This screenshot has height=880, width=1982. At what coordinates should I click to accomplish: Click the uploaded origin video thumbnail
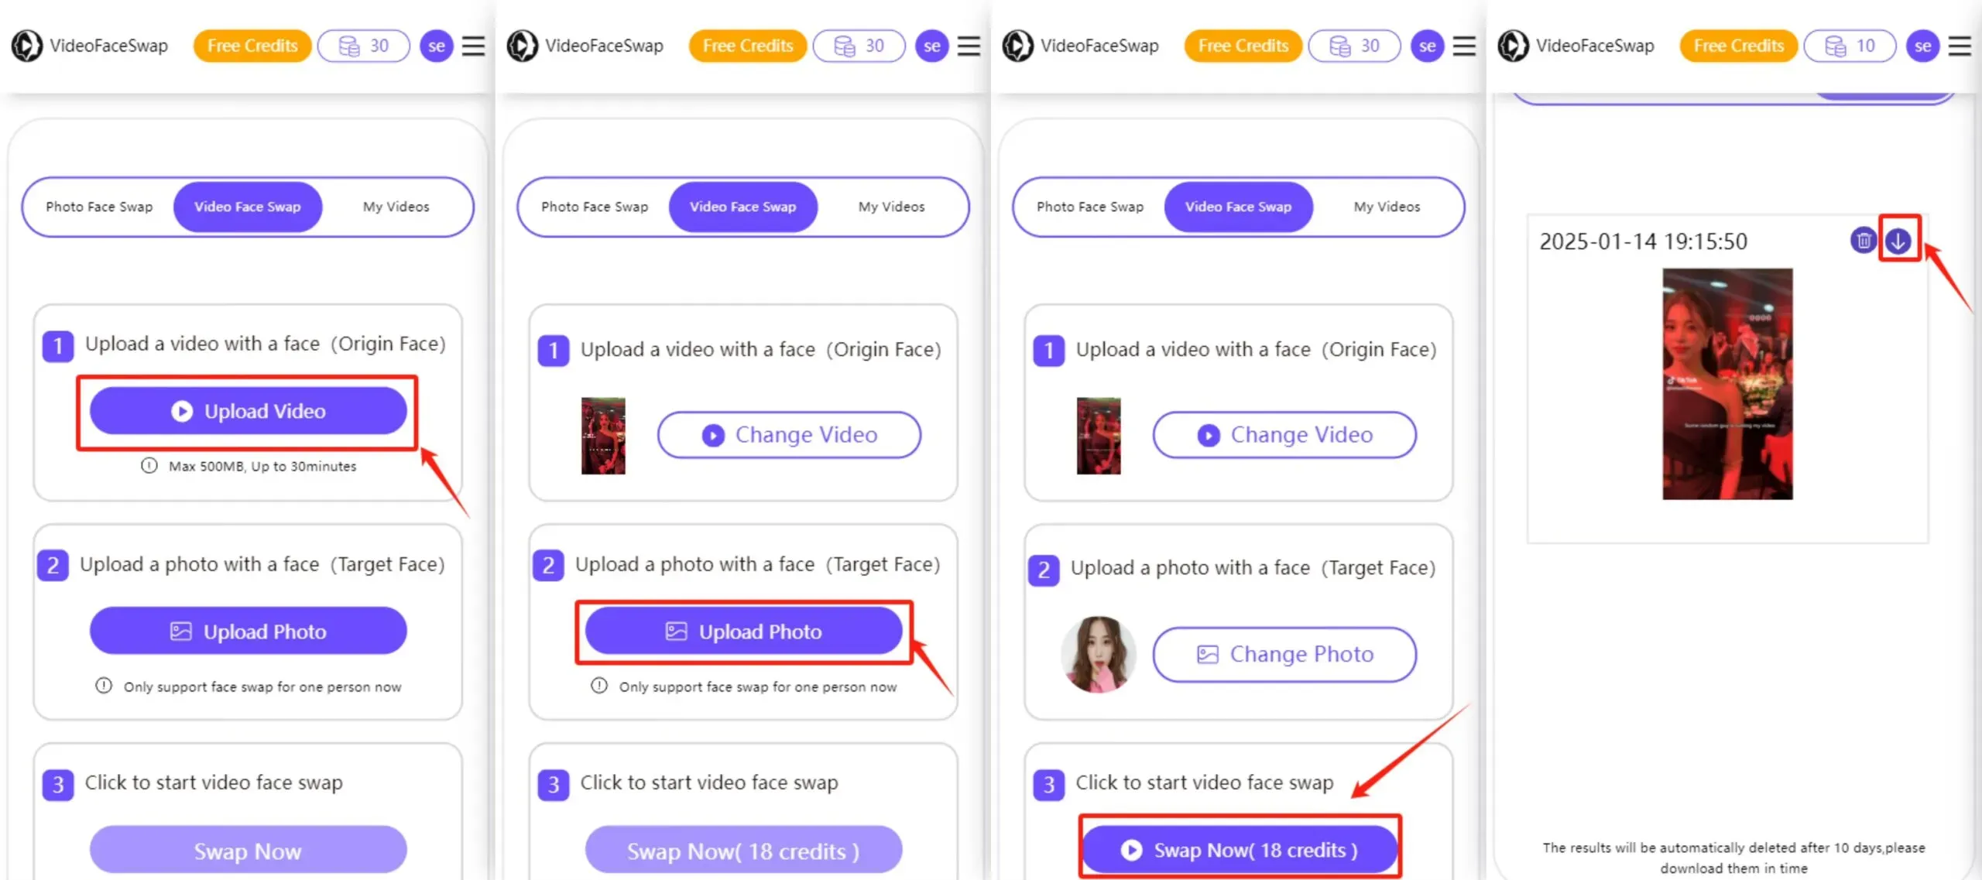[x=604, y=435]
